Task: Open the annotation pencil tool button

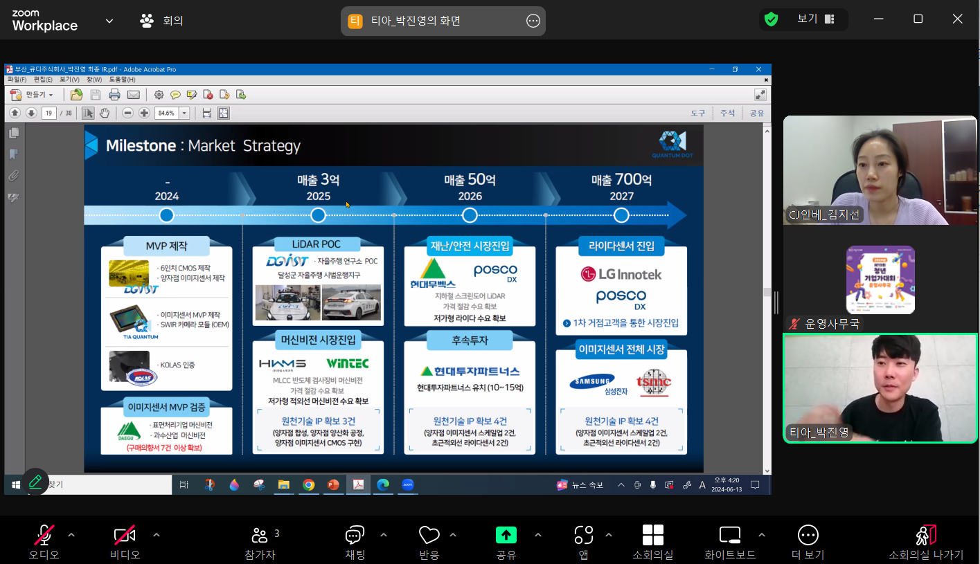Action: point(35,482)
